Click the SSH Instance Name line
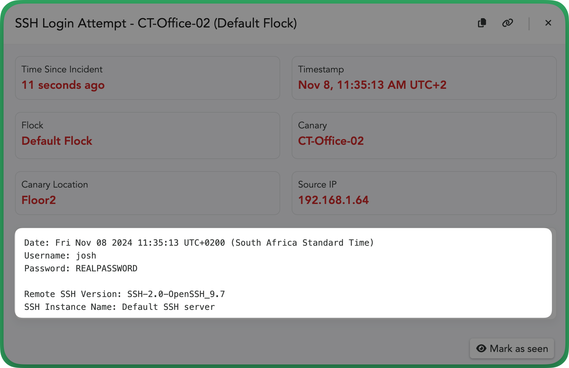The width and height of the screenshot is (569, 368). click(x=119, y=307)
